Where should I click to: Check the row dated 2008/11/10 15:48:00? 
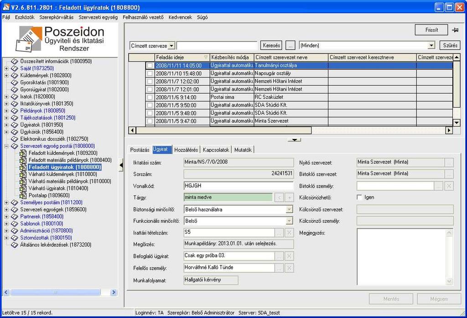click(150, 73)
